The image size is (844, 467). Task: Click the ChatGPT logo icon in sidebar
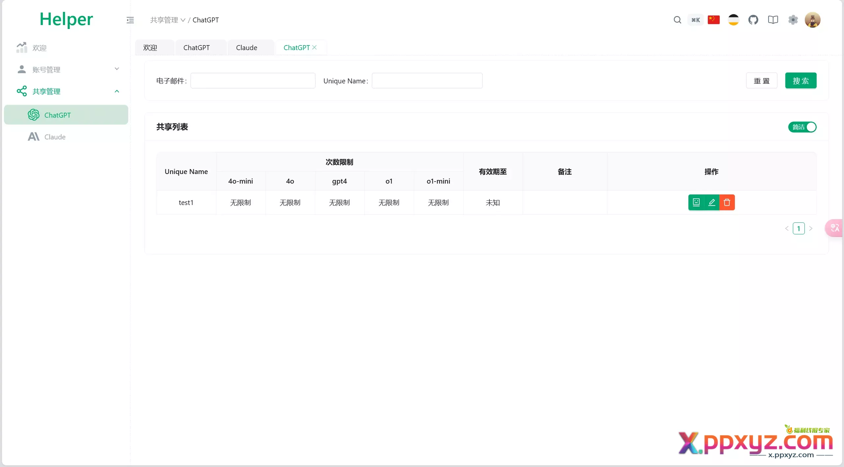pyautogui.click(x=34, y=115)
